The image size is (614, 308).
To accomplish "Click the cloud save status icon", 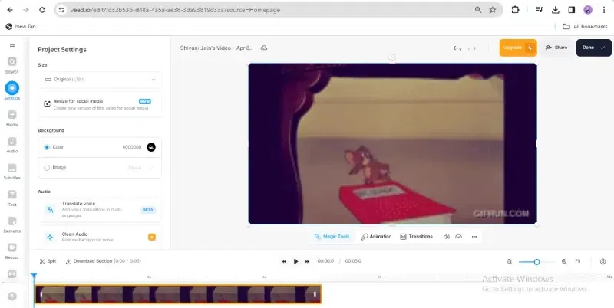I will coord(264,48).
